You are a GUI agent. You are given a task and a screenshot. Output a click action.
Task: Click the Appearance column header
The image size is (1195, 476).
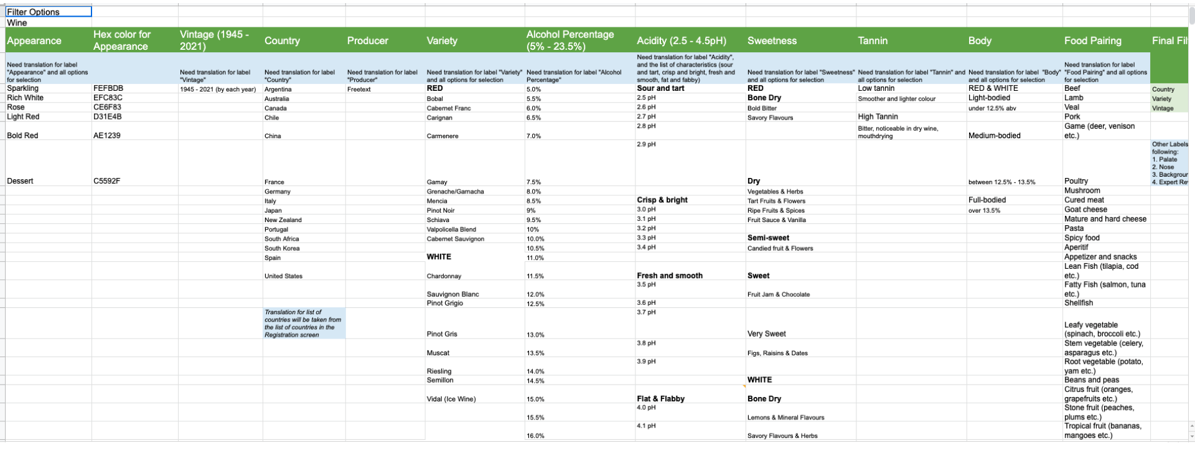point(34,40)
